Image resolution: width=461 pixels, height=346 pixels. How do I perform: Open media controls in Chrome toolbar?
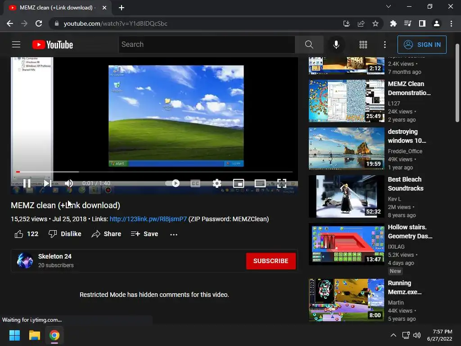click(407, 23)
